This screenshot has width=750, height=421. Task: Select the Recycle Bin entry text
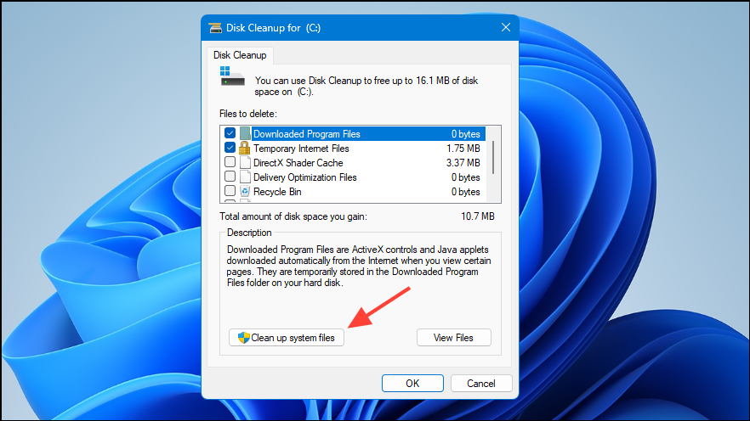[277, 192]
